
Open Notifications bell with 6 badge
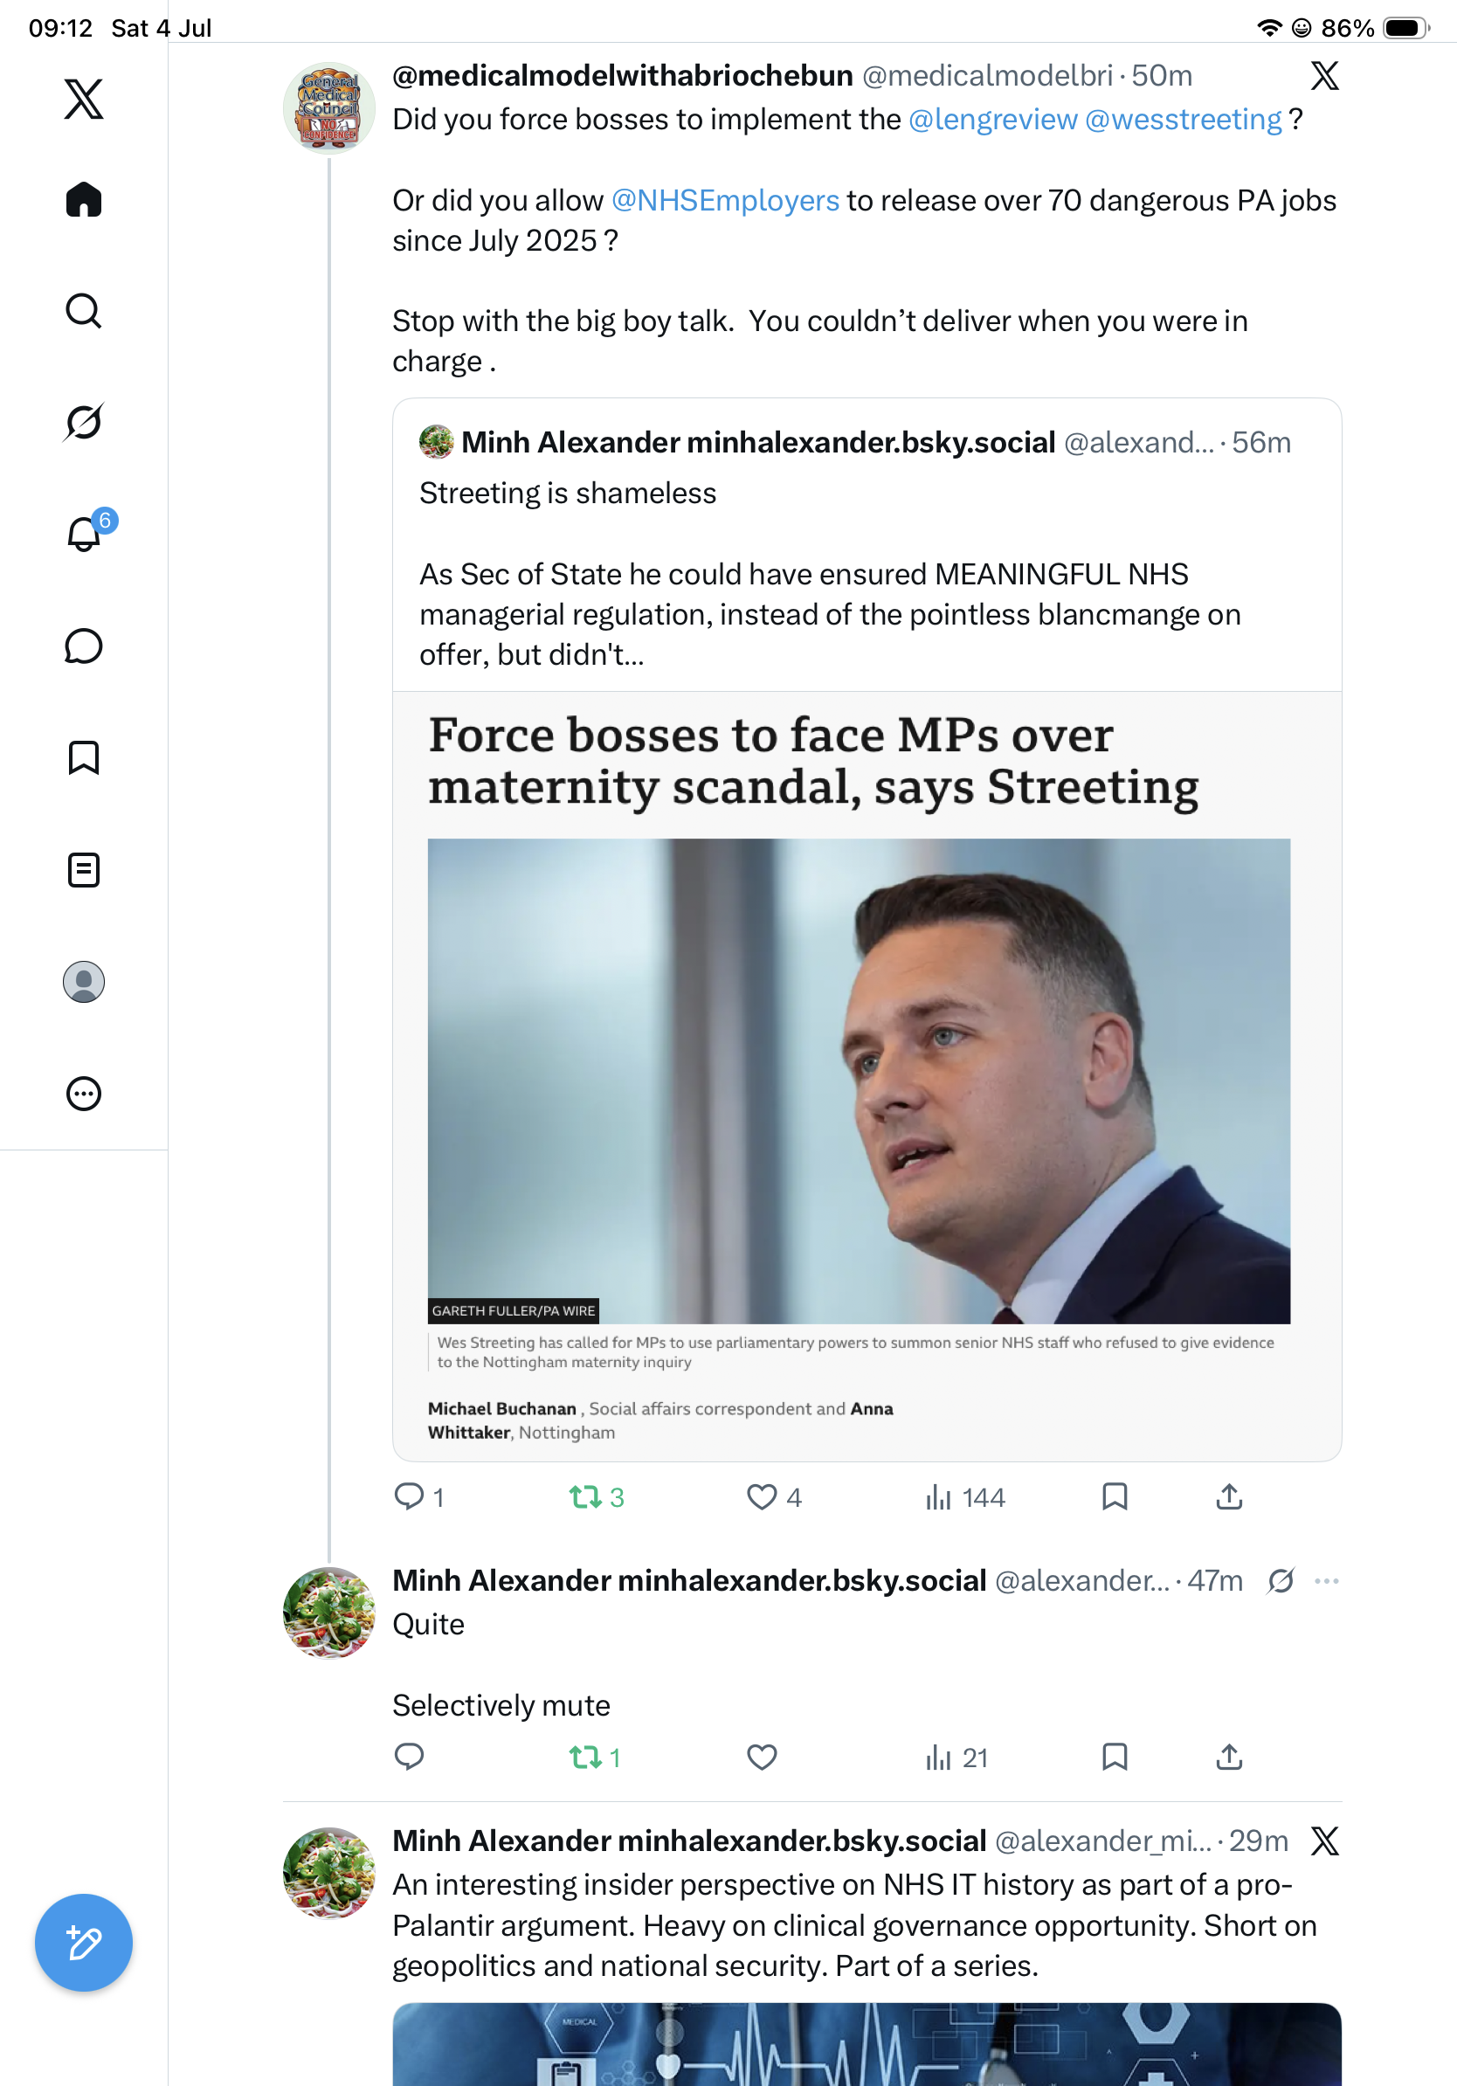[84, 534]
